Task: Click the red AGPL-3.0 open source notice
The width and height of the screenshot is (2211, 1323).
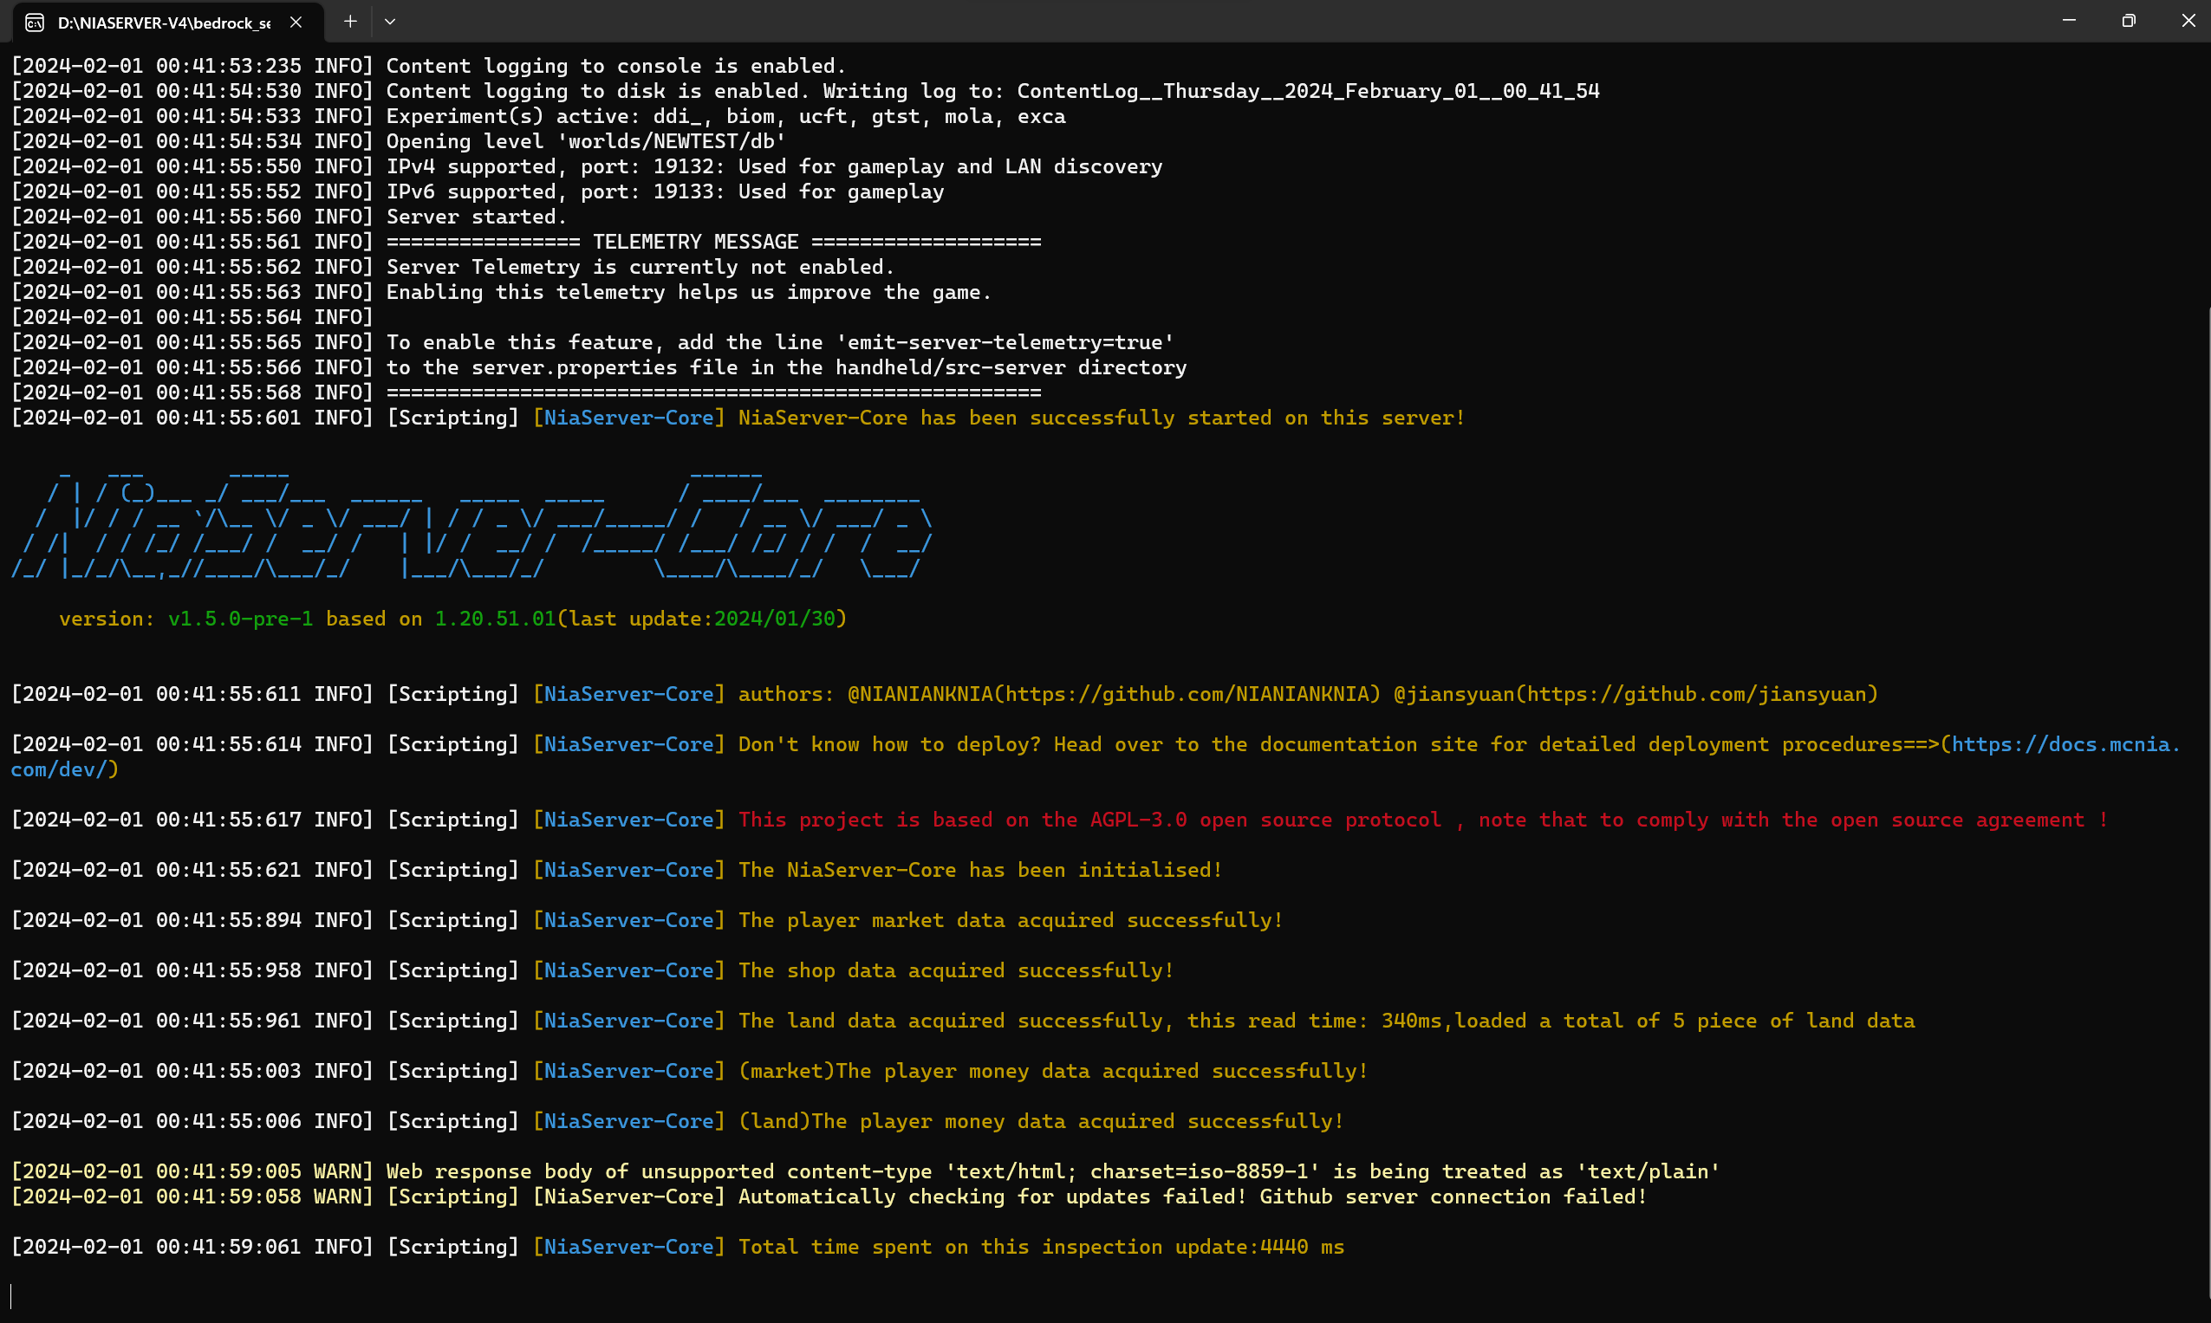Action: coord(1423,820)
